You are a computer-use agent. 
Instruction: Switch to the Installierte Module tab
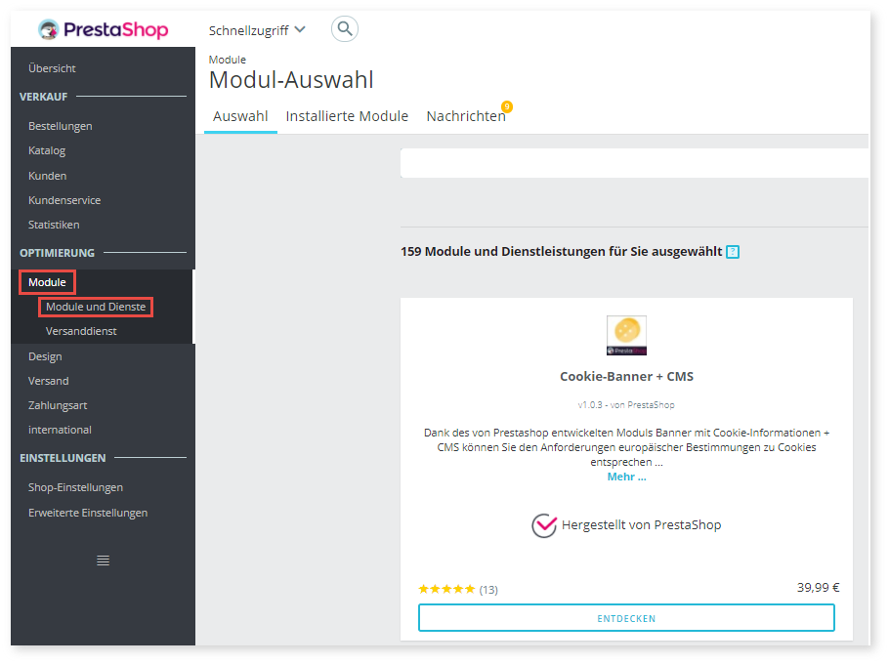coord(347,115)
